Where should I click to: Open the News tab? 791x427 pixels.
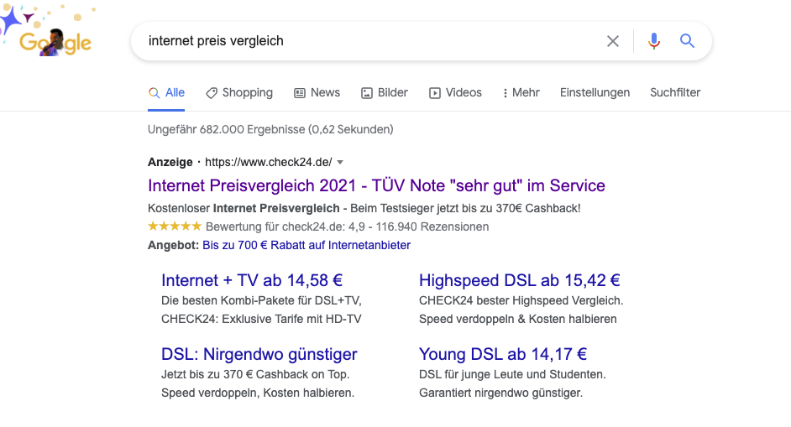(317, 93)
